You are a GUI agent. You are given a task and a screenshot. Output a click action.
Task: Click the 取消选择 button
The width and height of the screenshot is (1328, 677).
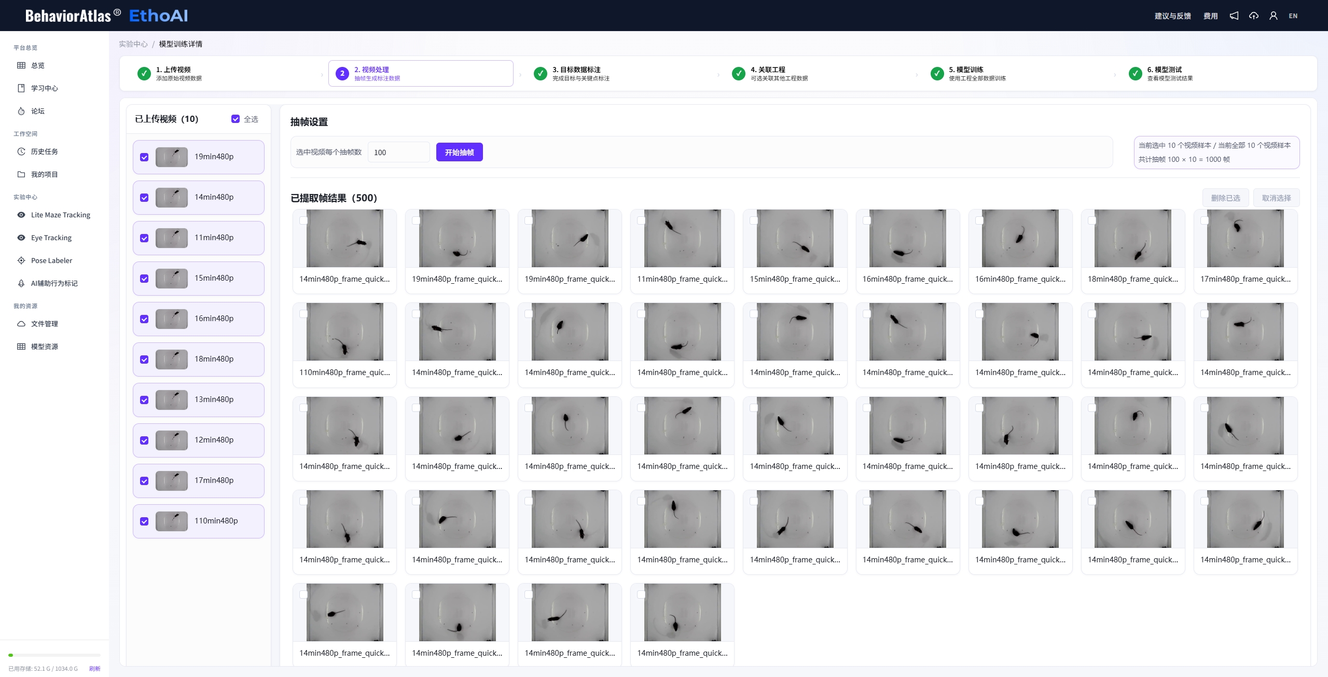click(x=1276, y=198)
